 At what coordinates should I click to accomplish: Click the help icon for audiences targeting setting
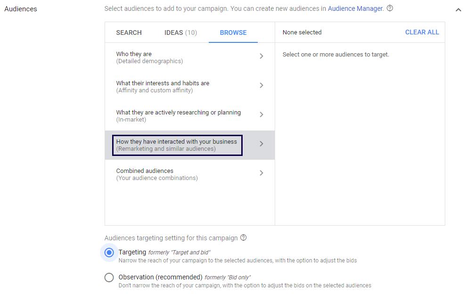pyautogui.click(x=243, y=238)
